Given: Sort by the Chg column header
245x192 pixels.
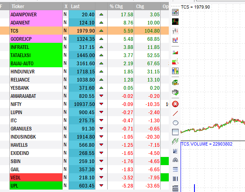Looking at the screenshot, I should (147, 7).
